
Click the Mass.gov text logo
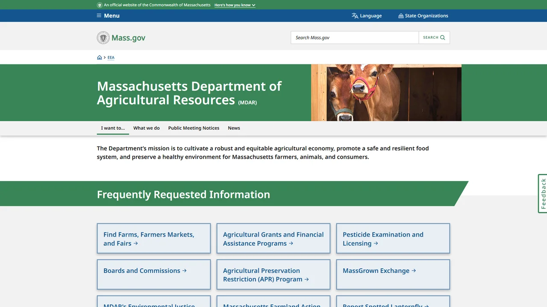pyautogui.click(x=128, y=38)
